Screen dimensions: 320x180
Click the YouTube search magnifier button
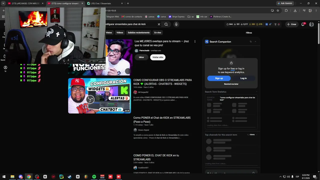(166, 24)
